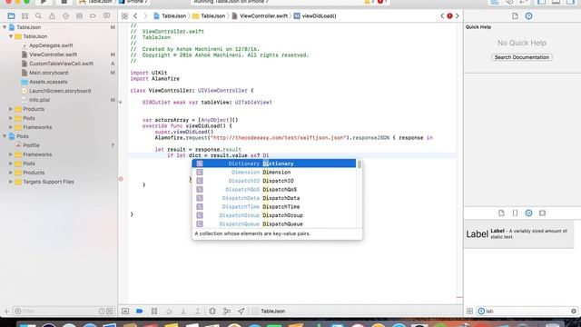Select TableJson process in debug bar
The image size is (581, 327).
(269, 311)
